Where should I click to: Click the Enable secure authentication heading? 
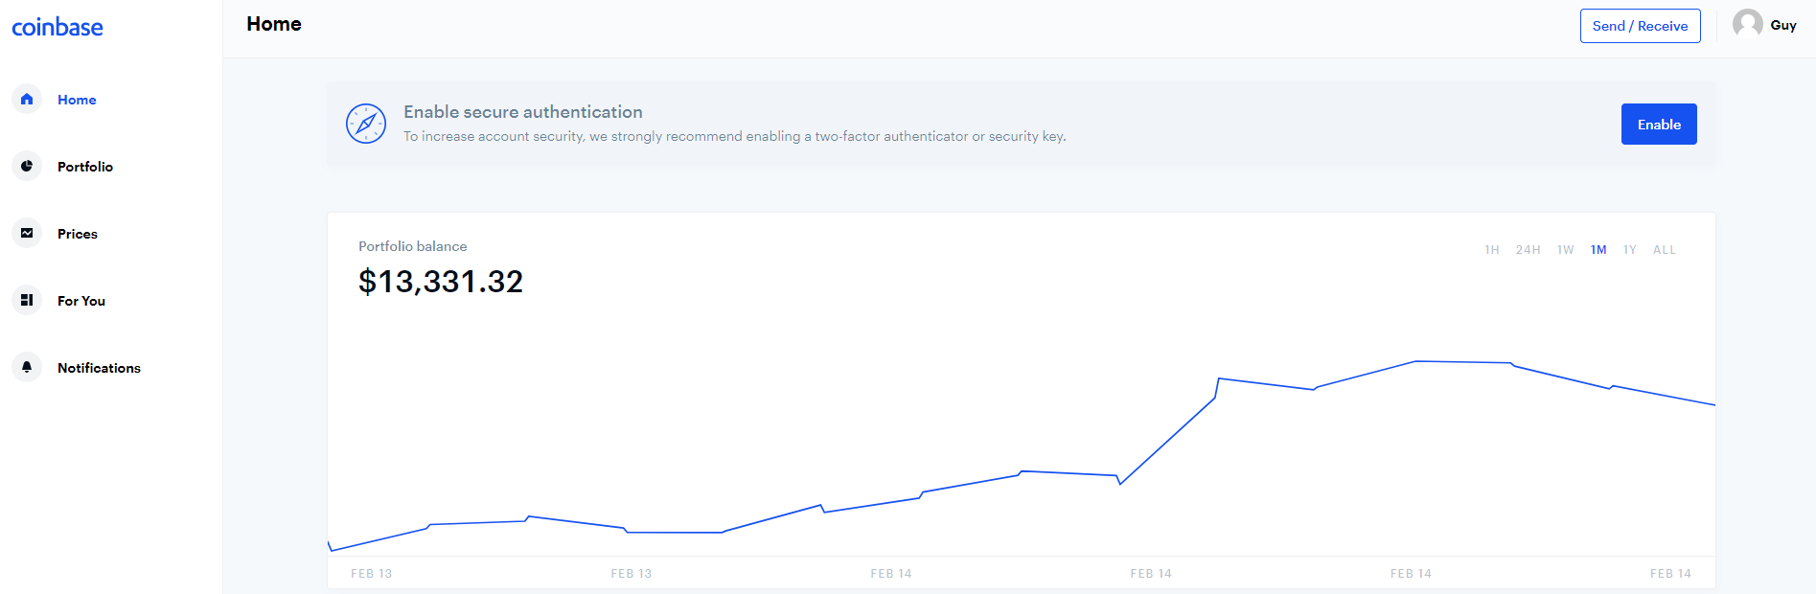pos(523,112)
